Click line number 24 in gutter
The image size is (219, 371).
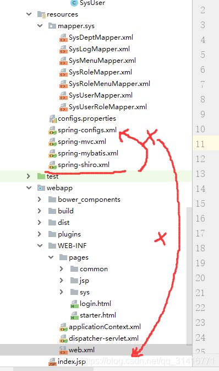pyautogui.click(x=200, y=337)
